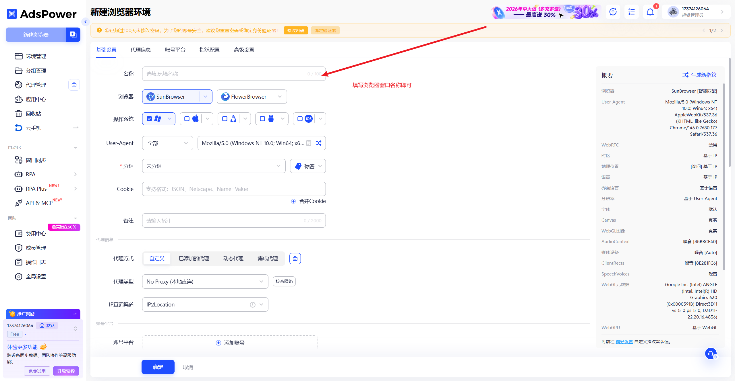Toggle the iOS checkbox
The width and height of the screenshot is (735, 381).
tap(300, 119)
